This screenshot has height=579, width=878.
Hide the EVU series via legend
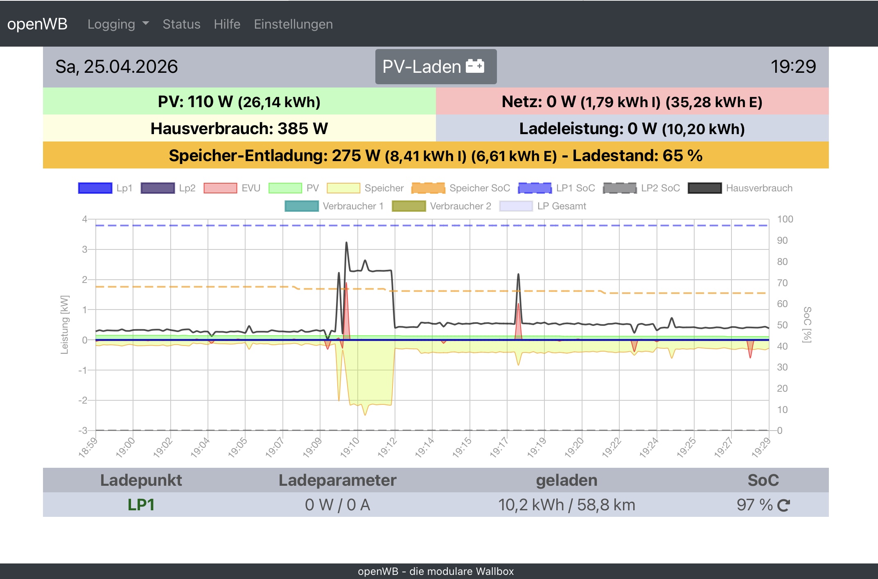tap(220, 188)
